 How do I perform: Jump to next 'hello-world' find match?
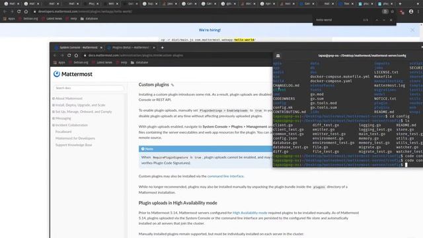click(x=384, y=20)
